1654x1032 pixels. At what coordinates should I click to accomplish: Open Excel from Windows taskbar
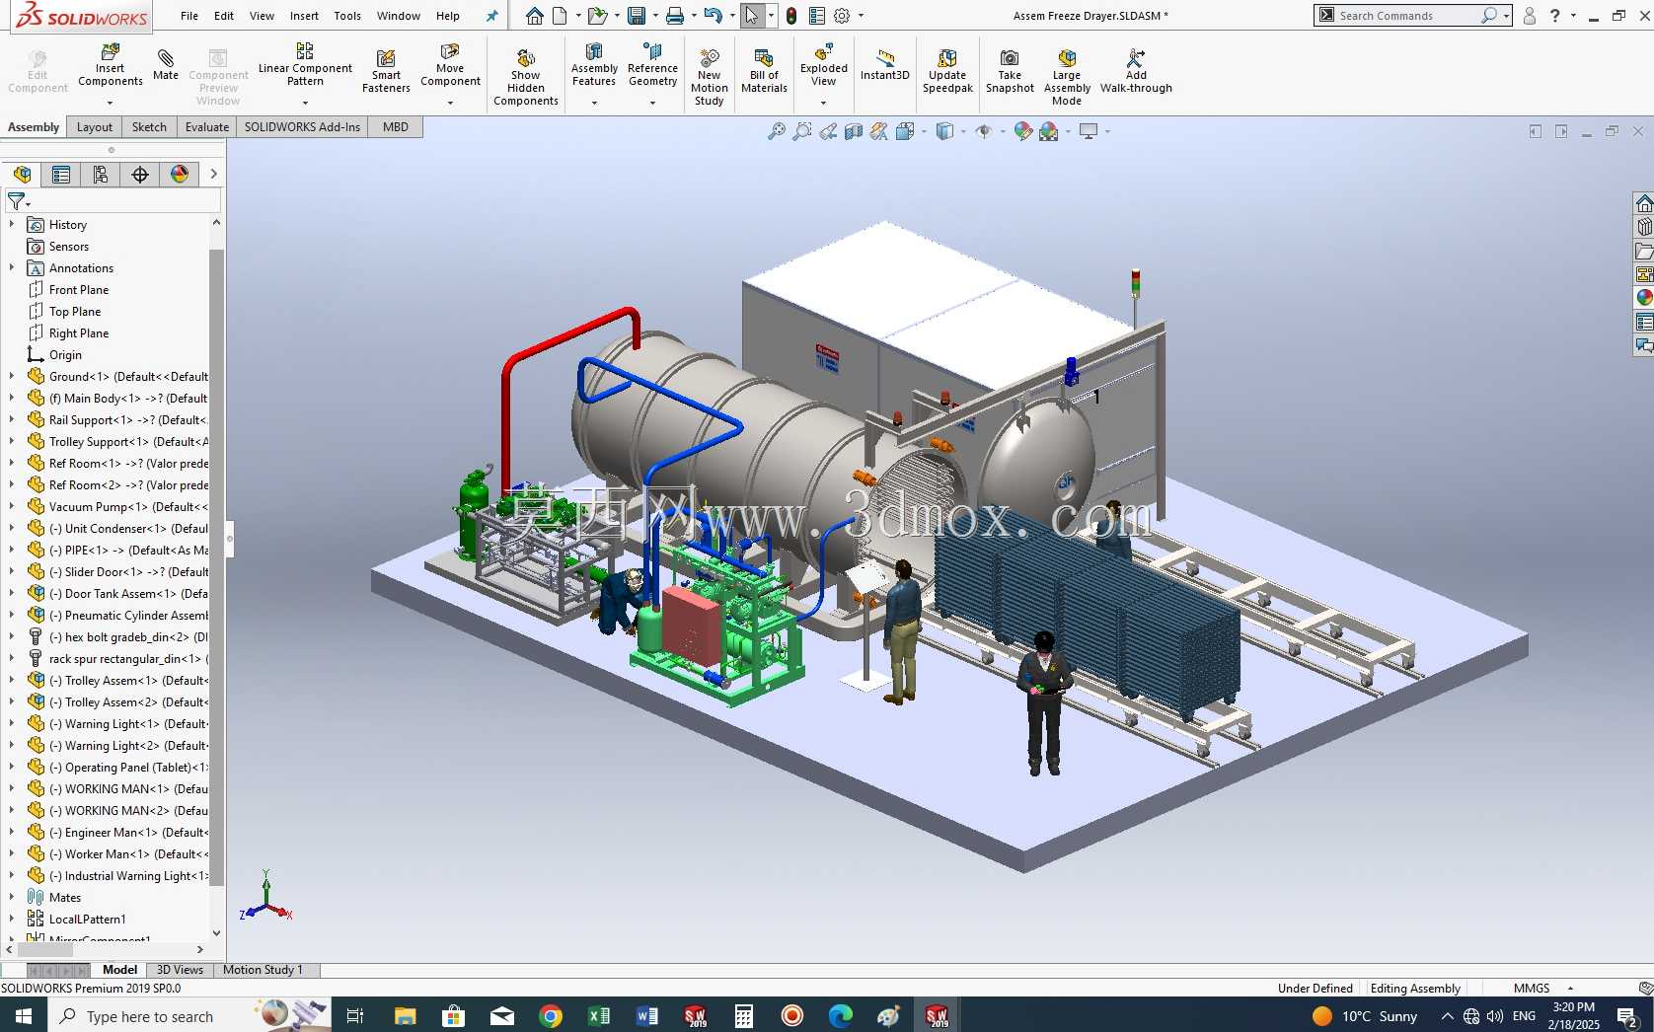point(599,1016)
